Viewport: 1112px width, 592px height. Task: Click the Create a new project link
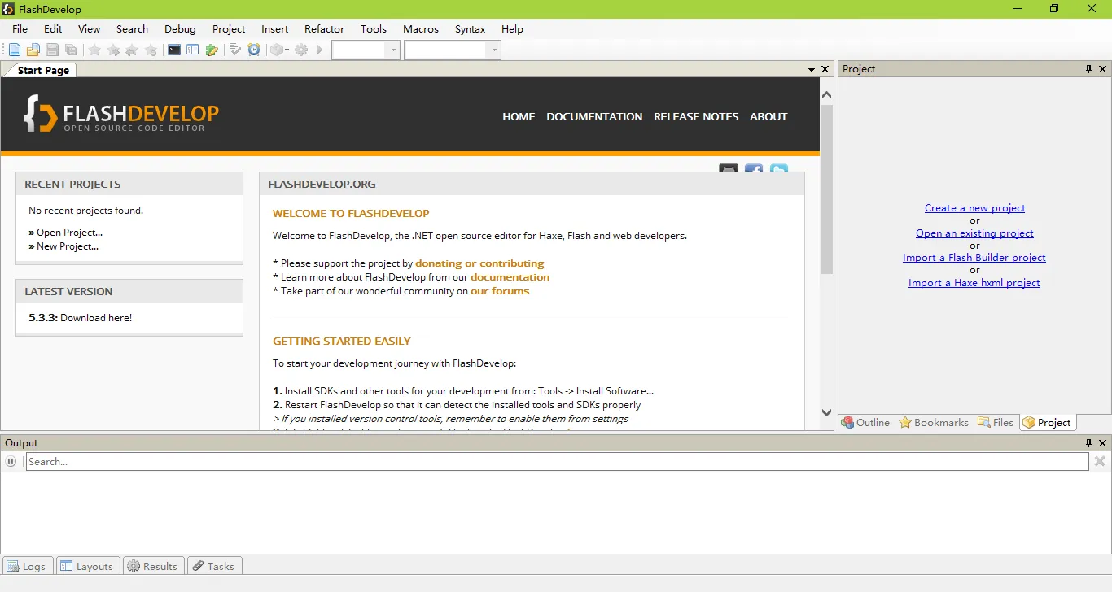pos(974,208)
